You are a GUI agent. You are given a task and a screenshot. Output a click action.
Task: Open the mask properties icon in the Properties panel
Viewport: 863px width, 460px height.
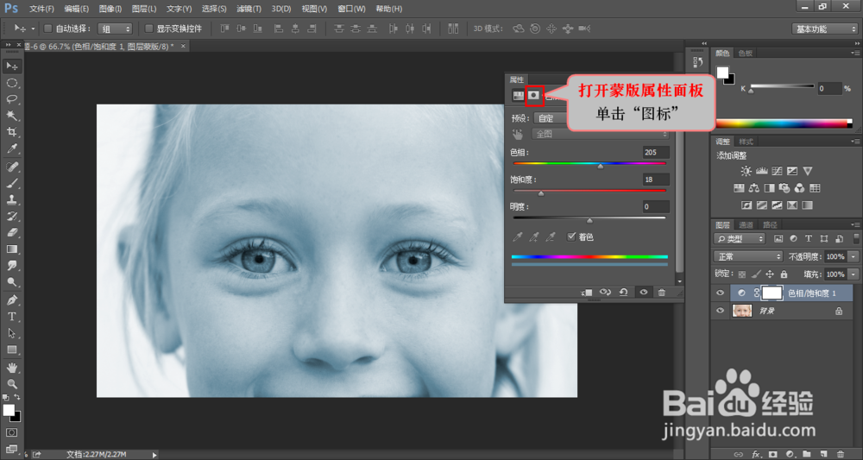pyautogui.click(x=533, y=95)
